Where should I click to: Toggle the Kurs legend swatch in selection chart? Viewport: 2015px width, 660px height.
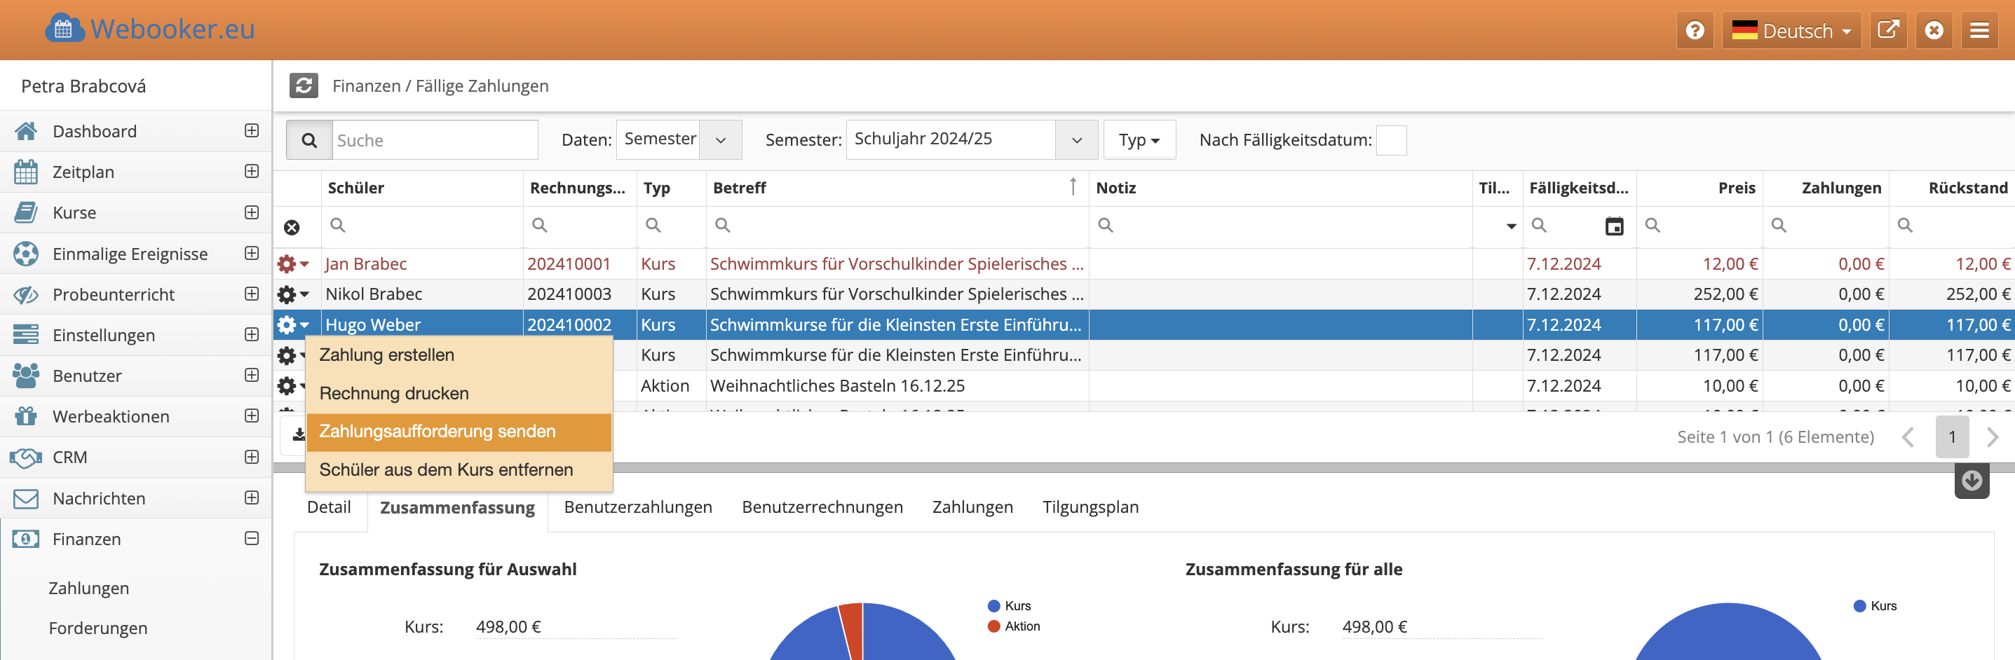pyautogui.click(x=994, y=606)
